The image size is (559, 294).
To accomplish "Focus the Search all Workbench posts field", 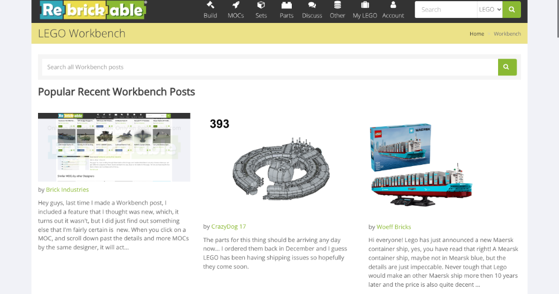I will (270, 67).
